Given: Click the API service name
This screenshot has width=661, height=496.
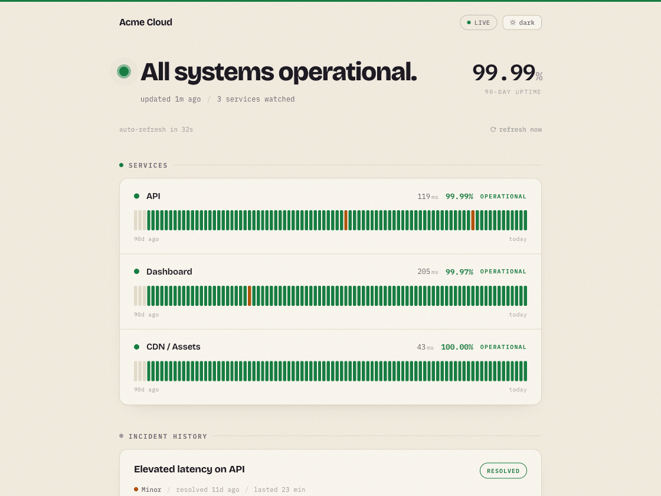Looking at the screenshot, I should coord(153,196).
